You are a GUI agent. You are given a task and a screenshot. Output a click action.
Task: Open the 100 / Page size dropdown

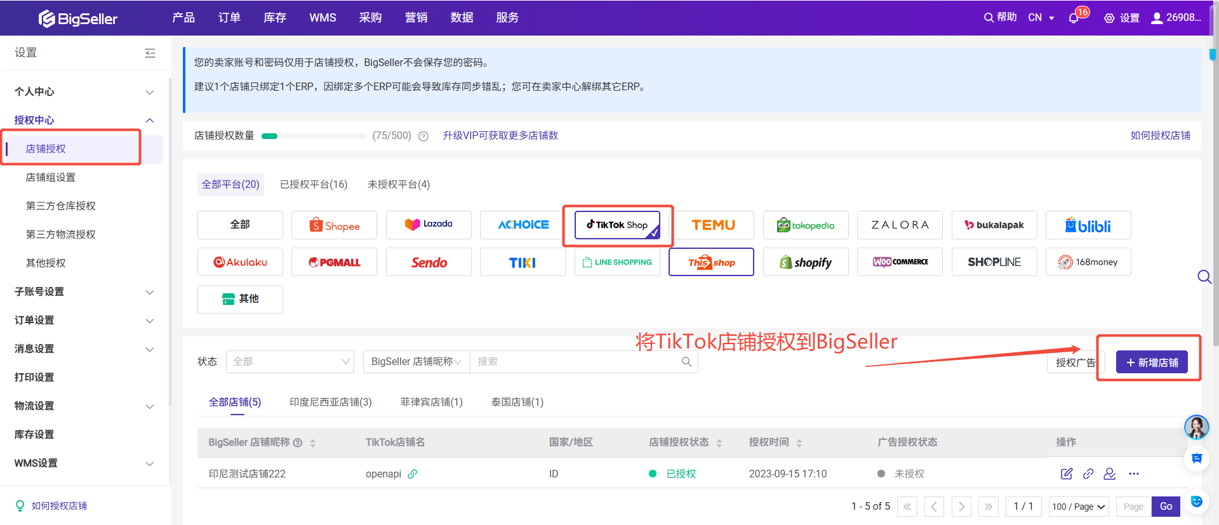(1078, 507)
